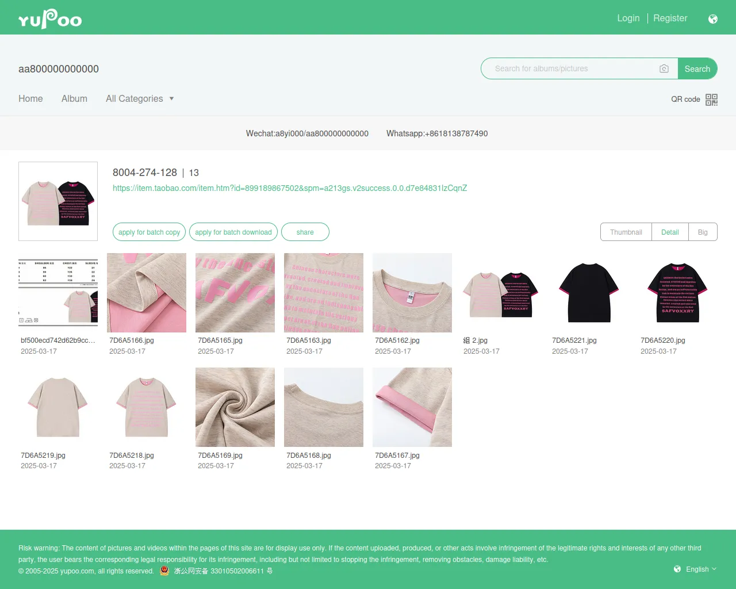Open the album cover thumbnail
Image resolution: width=736 pixels, height=589 pixels.
tap(58, 201)
